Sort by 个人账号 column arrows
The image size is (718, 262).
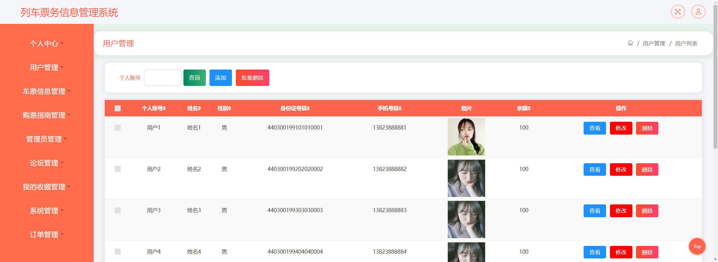coord(164,108)
